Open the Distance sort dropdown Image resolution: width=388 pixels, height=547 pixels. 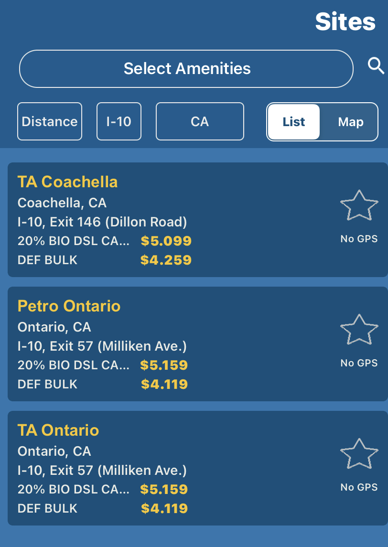pyautogui.click(x=50, y=121)
